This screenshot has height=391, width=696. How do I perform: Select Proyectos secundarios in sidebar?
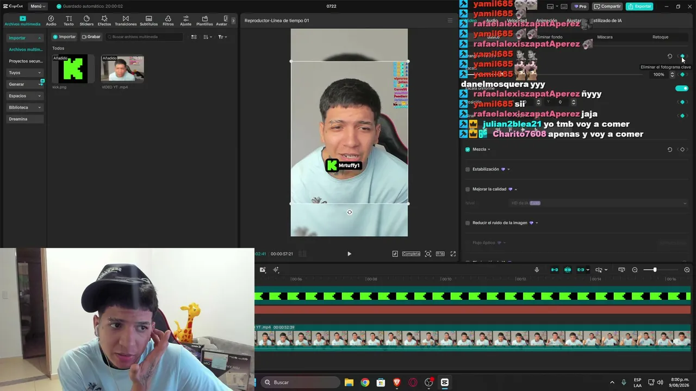tap(25, 61)
